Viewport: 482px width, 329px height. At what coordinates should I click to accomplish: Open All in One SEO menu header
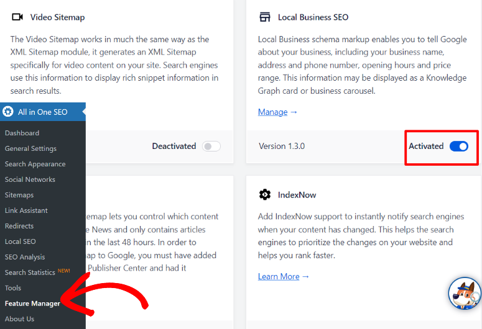[x=43, y=112]
